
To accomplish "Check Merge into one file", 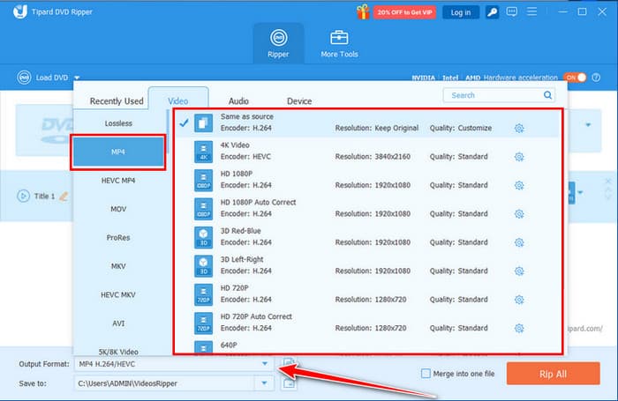I will [426, 373].
